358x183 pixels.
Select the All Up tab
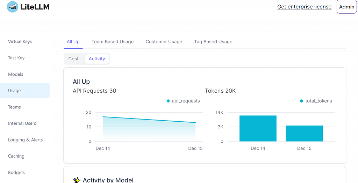pyautogui.click(x=73, y=41)
